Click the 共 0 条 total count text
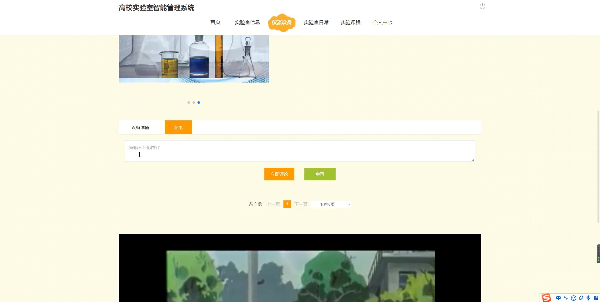600x302 pixels. [x=255, y=204]
